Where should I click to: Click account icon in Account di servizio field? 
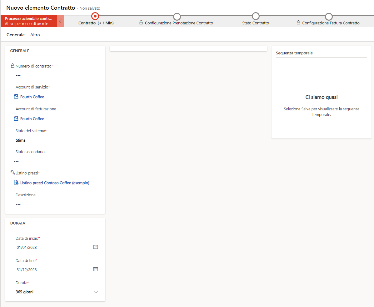click(x=16, y=96)
